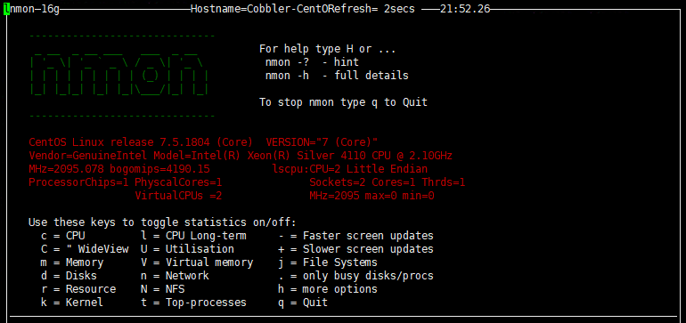Click 'V = Virtual memory' option

197,262
